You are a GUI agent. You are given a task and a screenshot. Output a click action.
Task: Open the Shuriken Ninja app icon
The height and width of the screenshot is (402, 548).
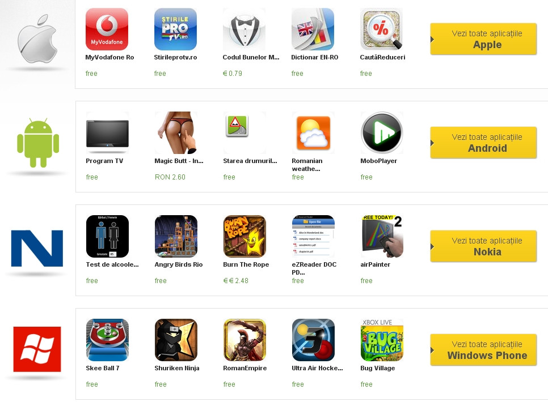click(176, 340)
